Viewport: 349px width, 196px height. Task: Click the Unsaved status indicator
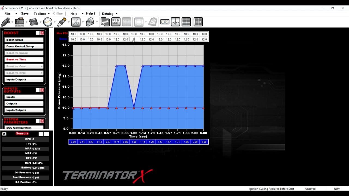pyautogui.click(x=310, y=189)
